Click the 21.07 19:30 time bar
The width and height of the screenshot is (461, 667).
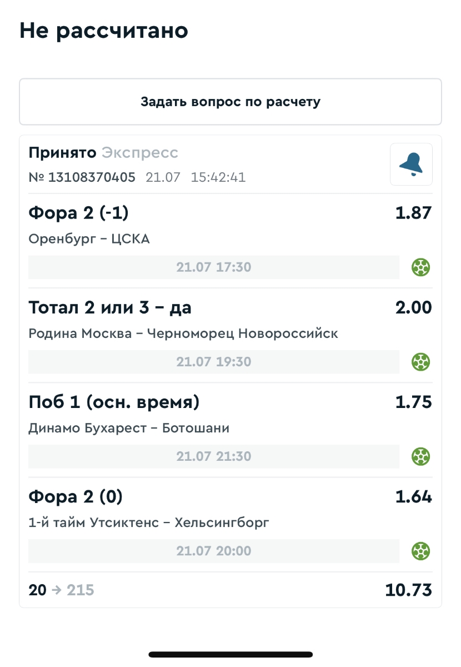click(x=214, y=362)
